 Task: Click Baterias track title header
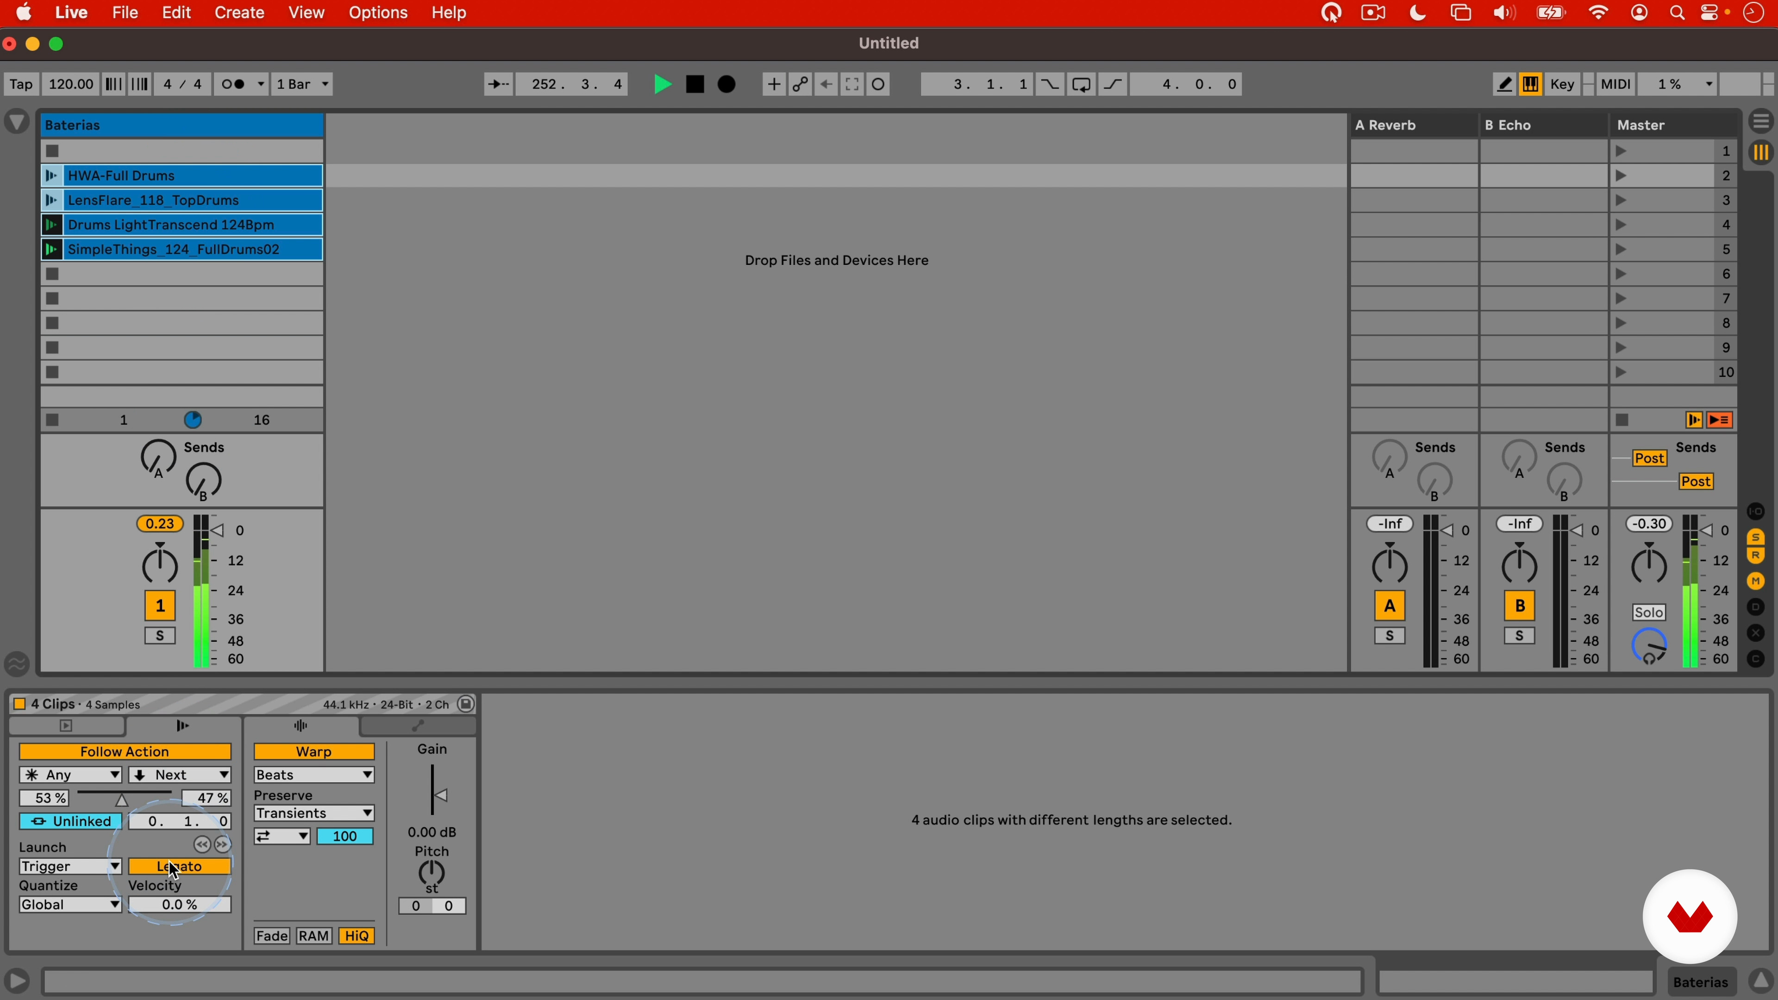click(182, 125)
